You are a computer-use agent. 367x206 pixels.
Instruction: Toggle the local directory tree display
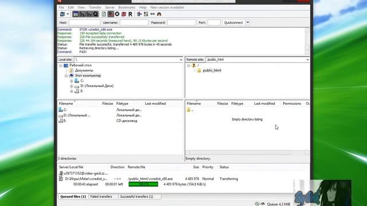(x=82, y=14)
